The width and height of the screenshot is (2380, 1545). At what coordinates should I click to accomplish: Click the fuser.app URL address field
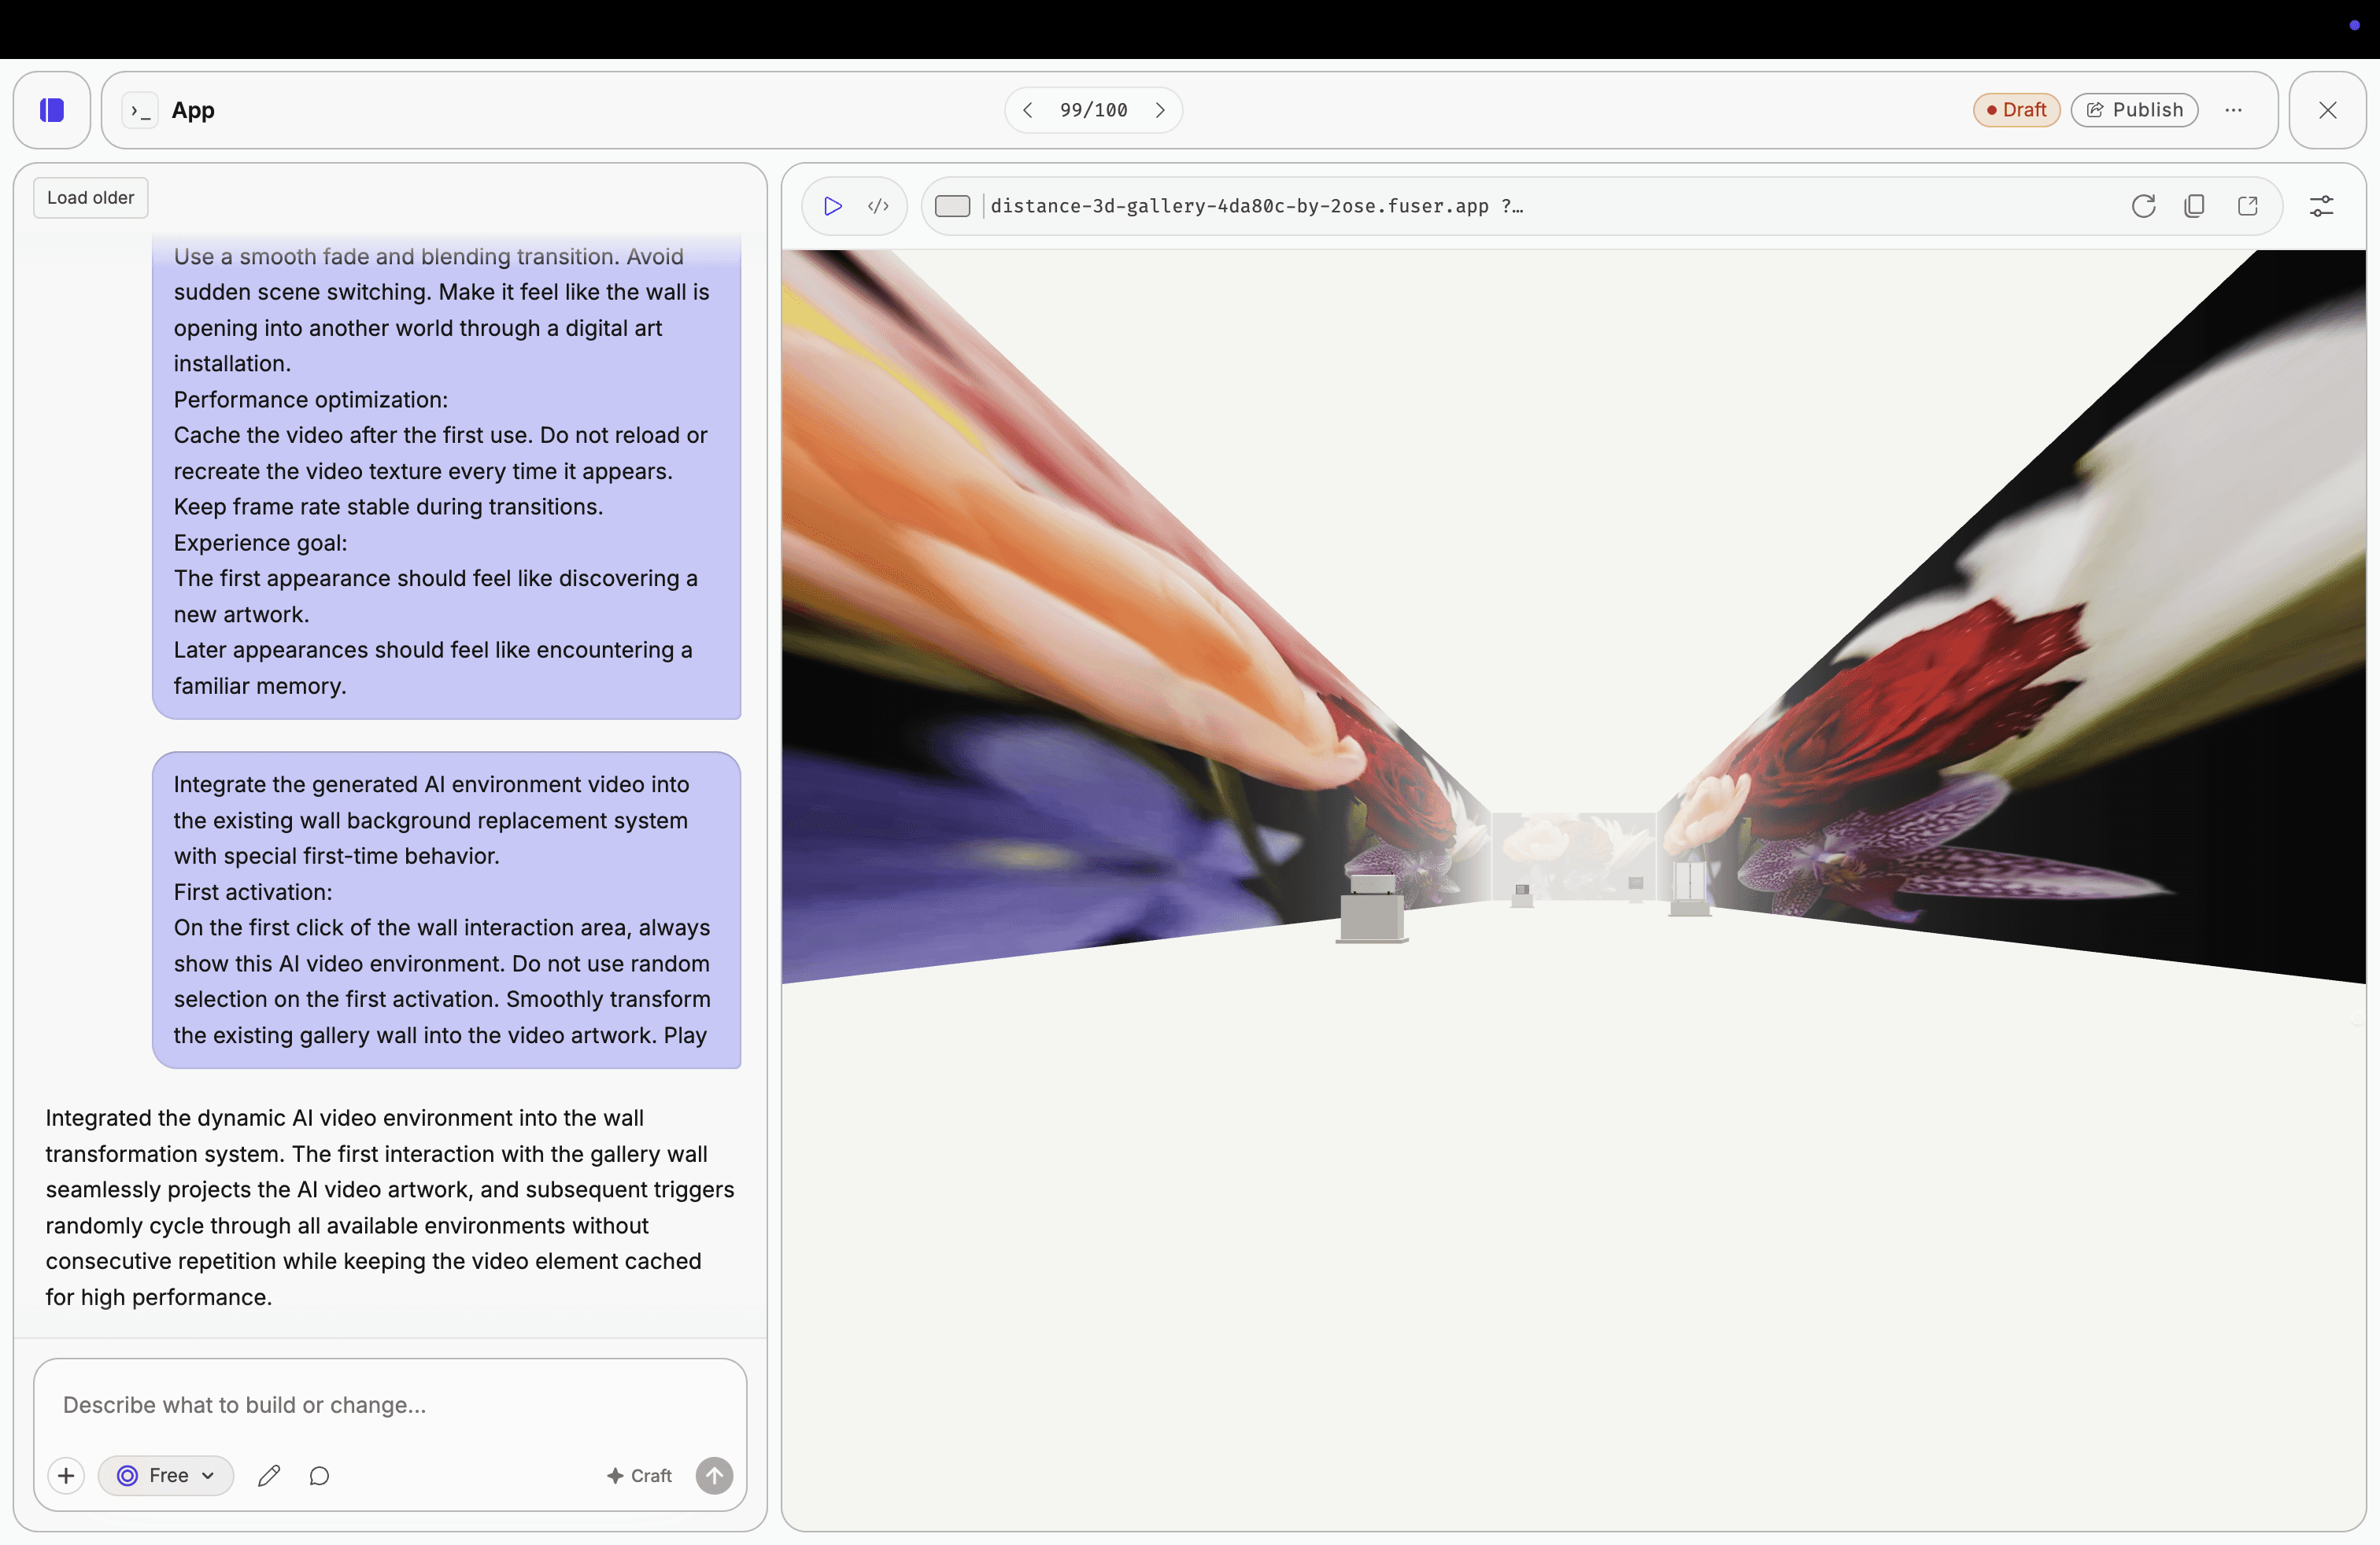coord(1256,206)
